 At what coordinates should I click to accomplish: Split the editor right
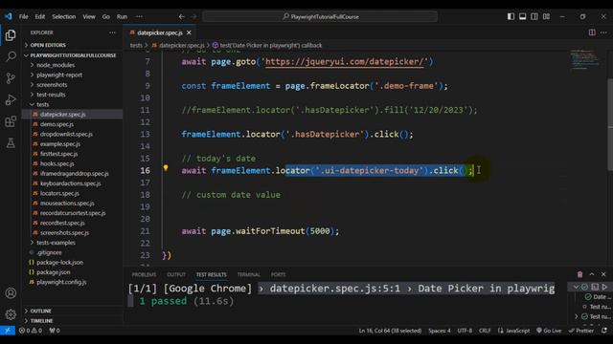[x=592, y=32]
